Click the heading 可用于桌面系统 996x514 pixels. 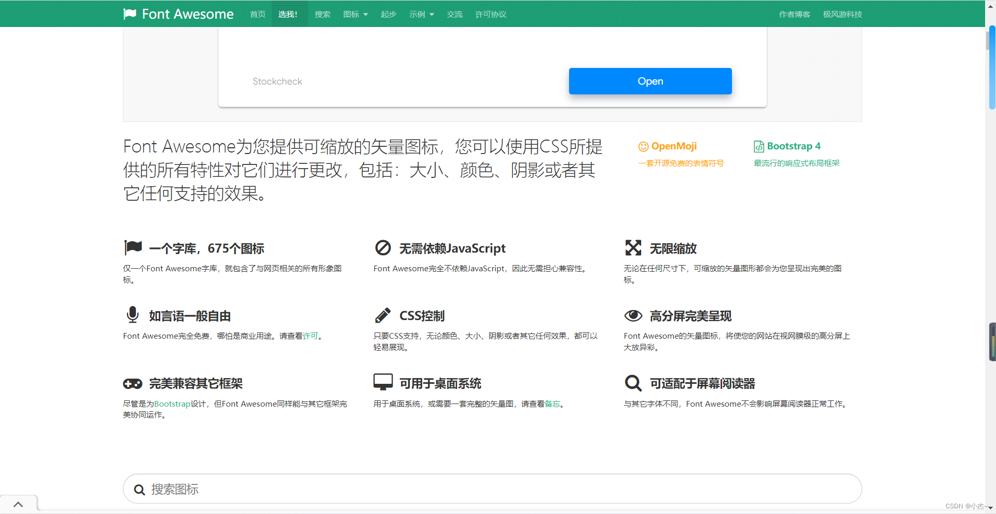click(x=440, y=383)
